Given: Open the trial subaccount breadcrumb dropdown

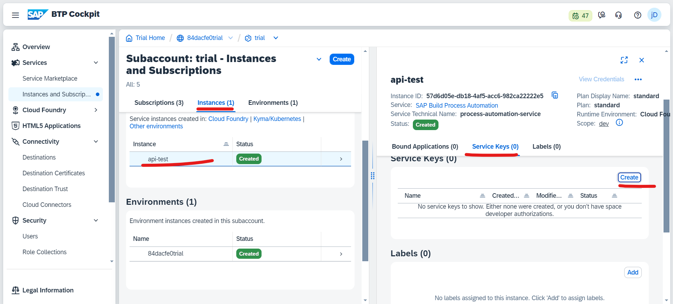Looking at the screenshot, I should click(276, 38).
